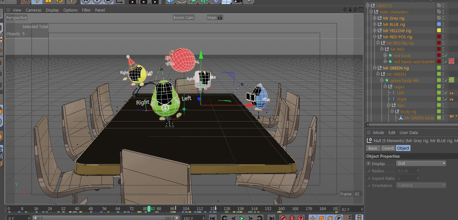The width and height of the screenshot is (458, 220).
Task: Toggle the green enable checkmark on the Left row
Action: point(446,93)
